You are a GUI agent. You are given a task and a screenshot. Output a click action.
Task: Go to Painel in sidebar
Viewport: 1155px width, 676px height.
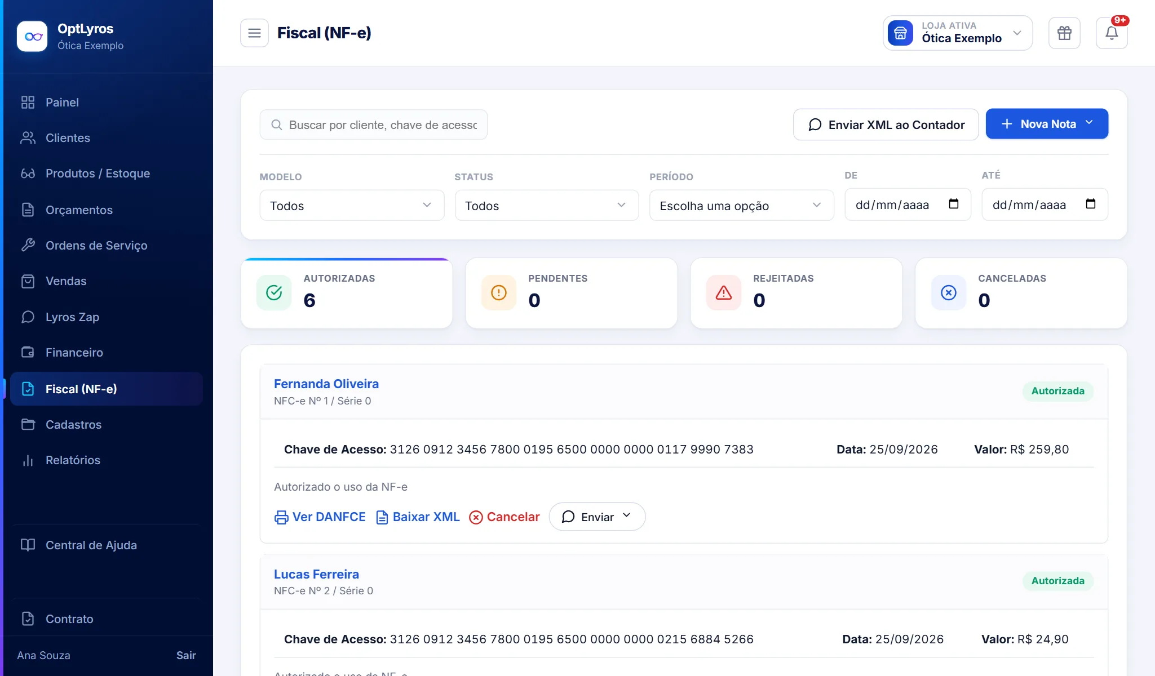pos(107,103)
